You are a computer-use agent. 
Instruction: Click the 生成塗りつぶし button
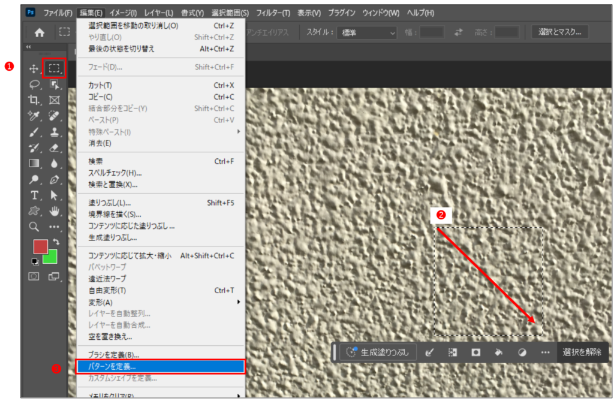click(x=378, y=352)
